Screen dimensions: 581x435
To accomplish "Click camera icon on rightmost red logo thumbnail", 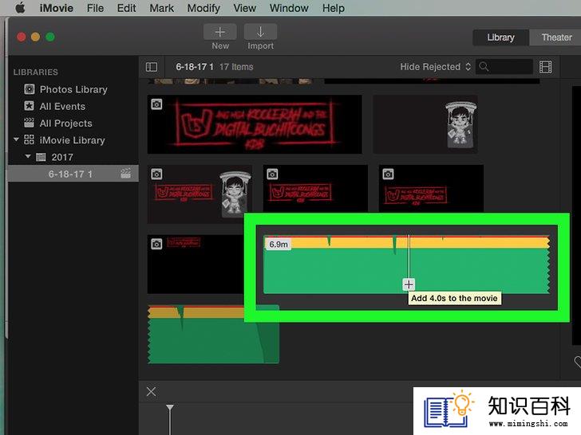I will pos(388,174).
